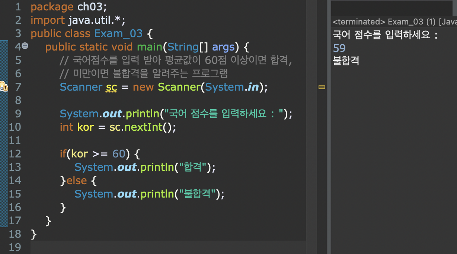Click the comment mentioning '60점 이상이면 합격'
The image size is (457, 254).
click(x=175, y=60)
